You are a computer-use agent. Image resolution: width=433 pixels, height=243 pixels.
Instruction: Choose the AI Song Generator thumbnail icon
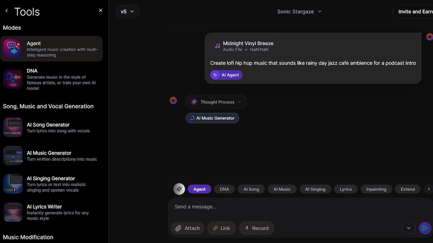point(13,127)
